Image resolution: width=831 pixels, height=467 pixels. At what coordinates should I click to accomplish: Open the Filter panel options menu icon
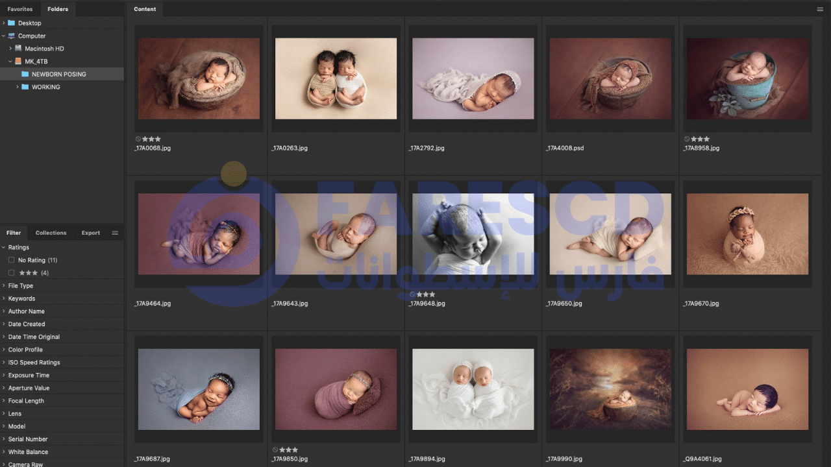[115, 233]
